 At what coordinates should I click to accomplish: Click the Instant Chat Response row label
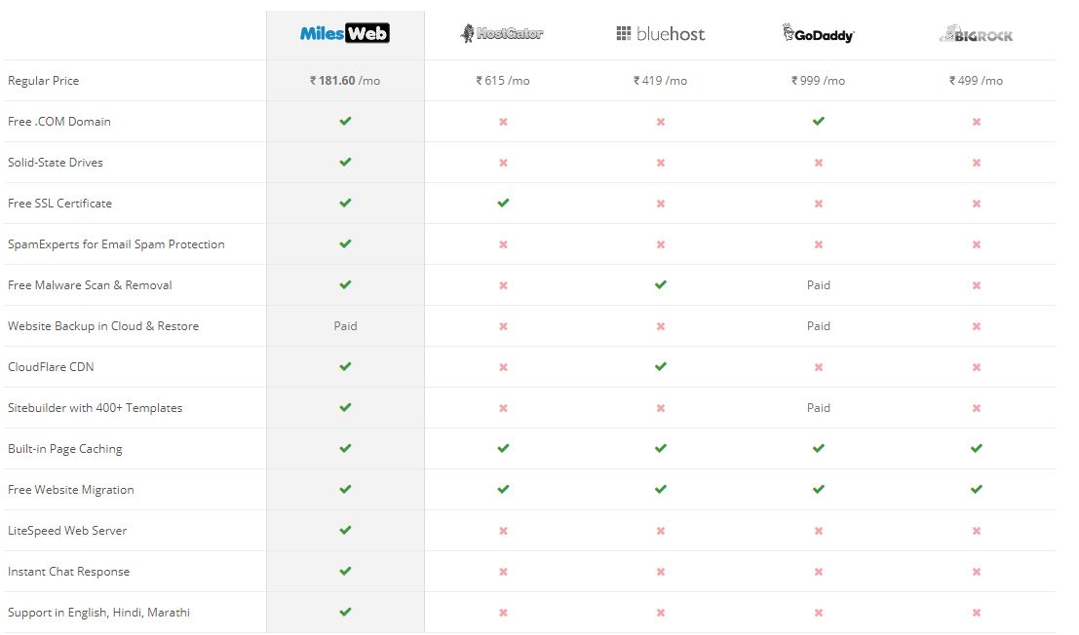(x=69, y=571)
